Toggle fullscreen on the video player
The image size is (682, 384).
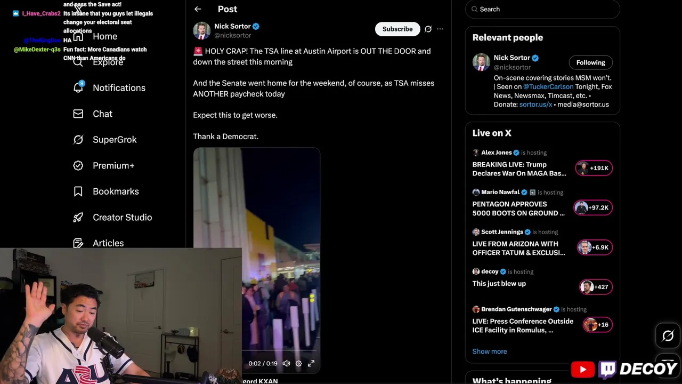(311, 364)
